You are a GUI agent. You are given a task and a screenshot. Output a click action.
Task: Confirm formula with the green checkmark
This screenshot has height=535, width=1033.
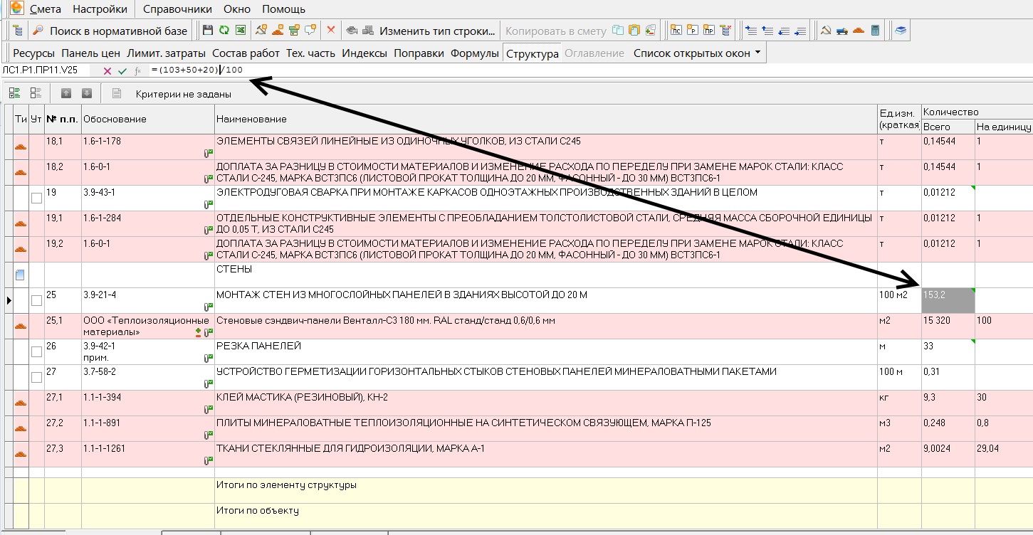point(122,70)
